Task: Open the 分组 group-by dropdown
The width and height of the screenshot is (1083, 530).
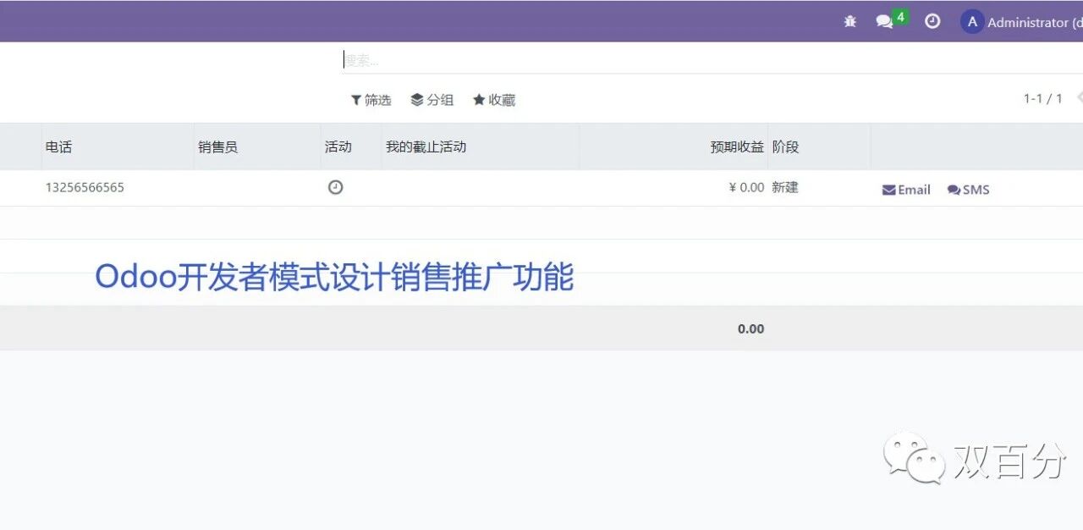Action: point(432,100)
